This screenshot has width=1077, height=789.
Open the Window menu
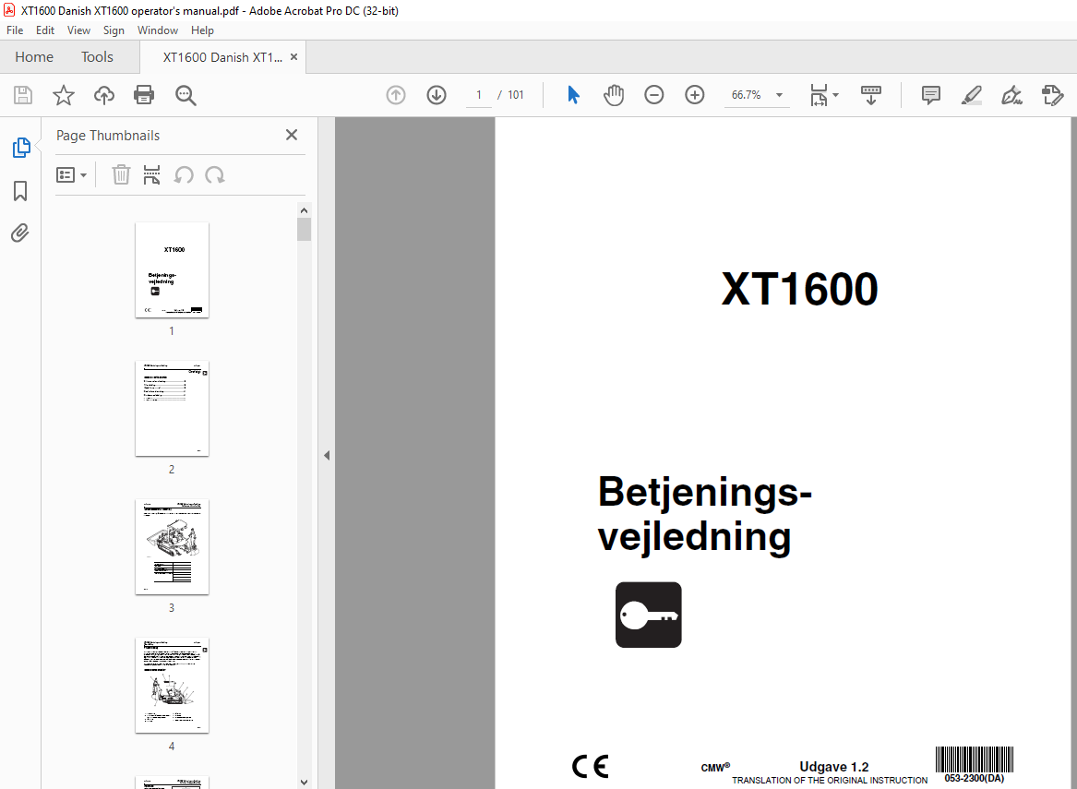[157, 30]
